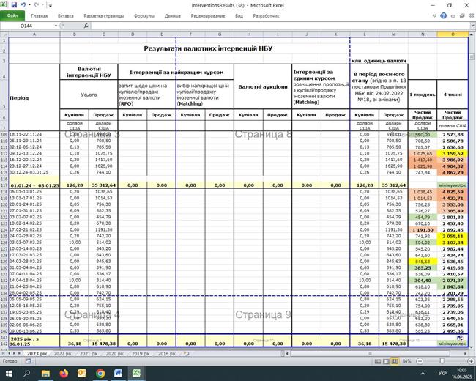Viewport: 476px width, 381px height.
Task: Switch to the Главная ribbon tab
Action: [x=39, y=16]
